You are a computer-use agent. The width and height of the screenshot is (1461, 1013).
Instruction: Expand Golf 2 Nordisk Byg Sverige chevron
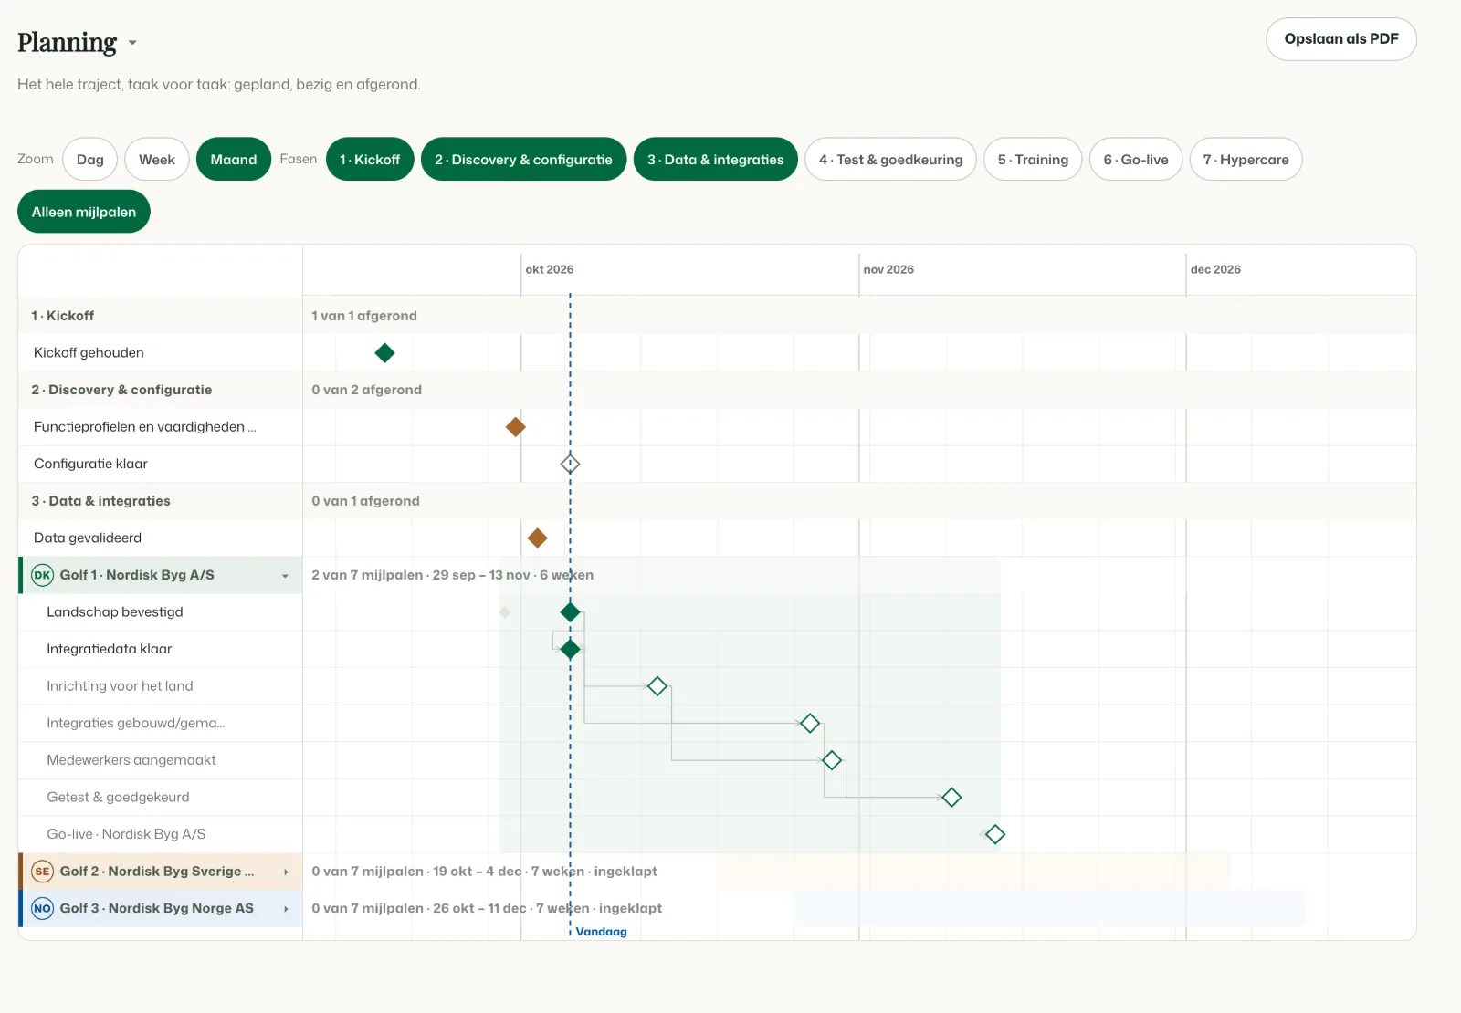click(286, 872)
